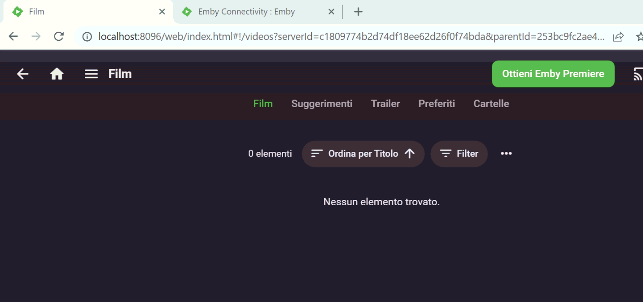Click the 0 elementi count text
643x302 pixels.
point(270,154)
